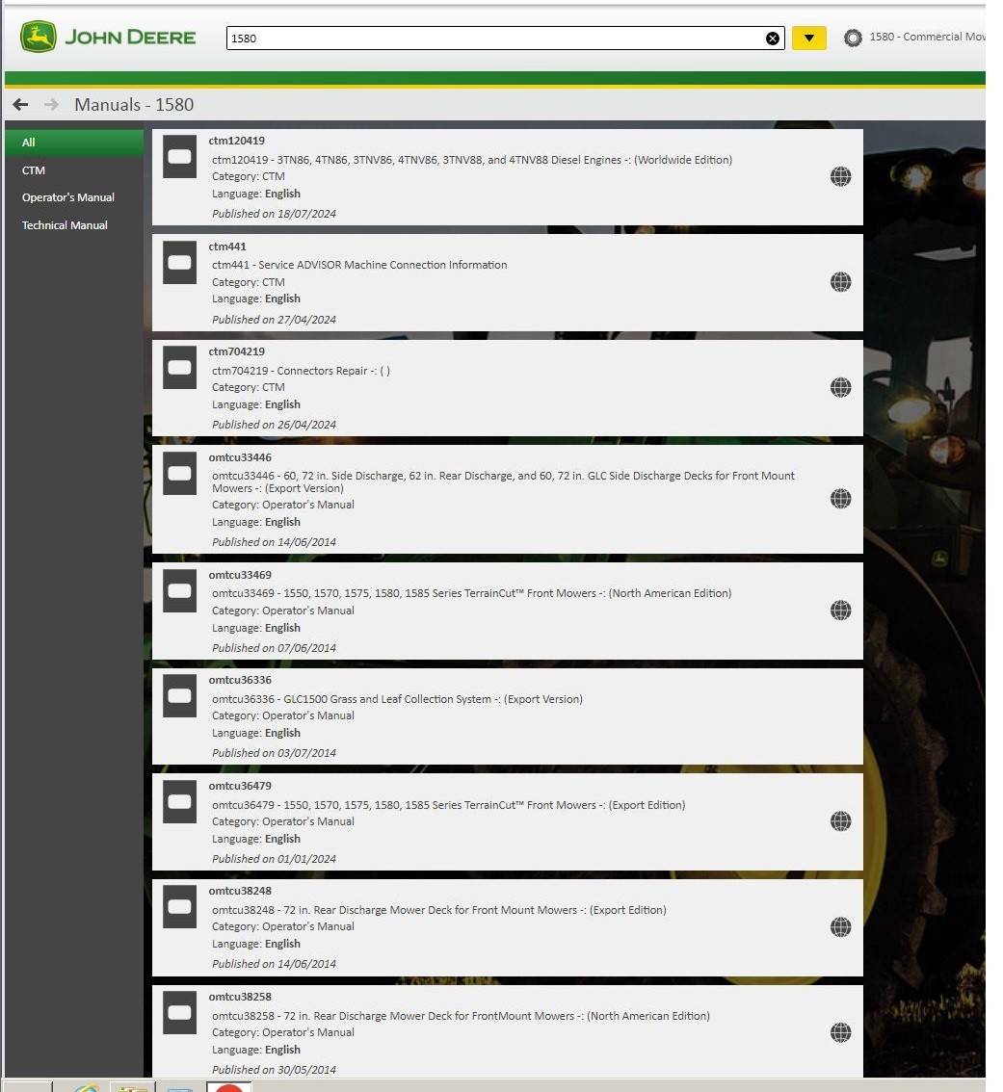Click the globe icon for omtcu38258
1003x1092 pixels.
pos(840,1033)
